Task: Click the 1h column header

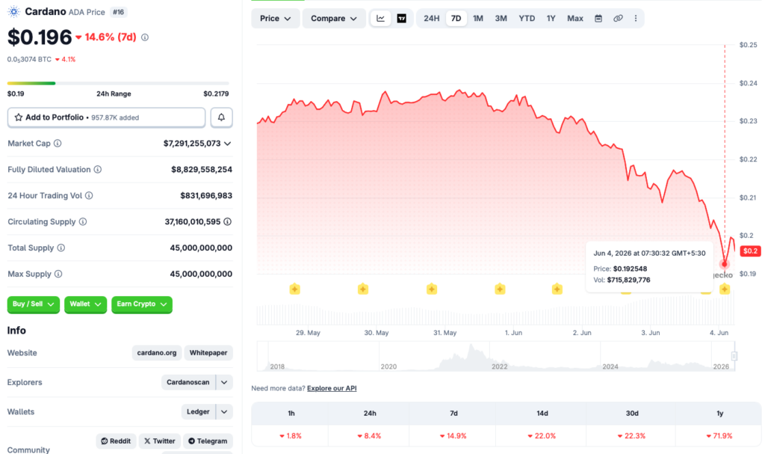Action: point(291,414)
